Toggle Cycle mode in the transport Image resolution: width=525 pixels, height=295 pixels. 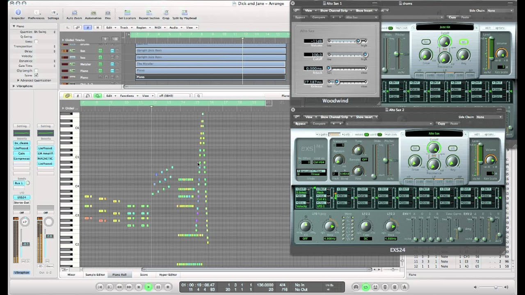(x=365, y=287)
